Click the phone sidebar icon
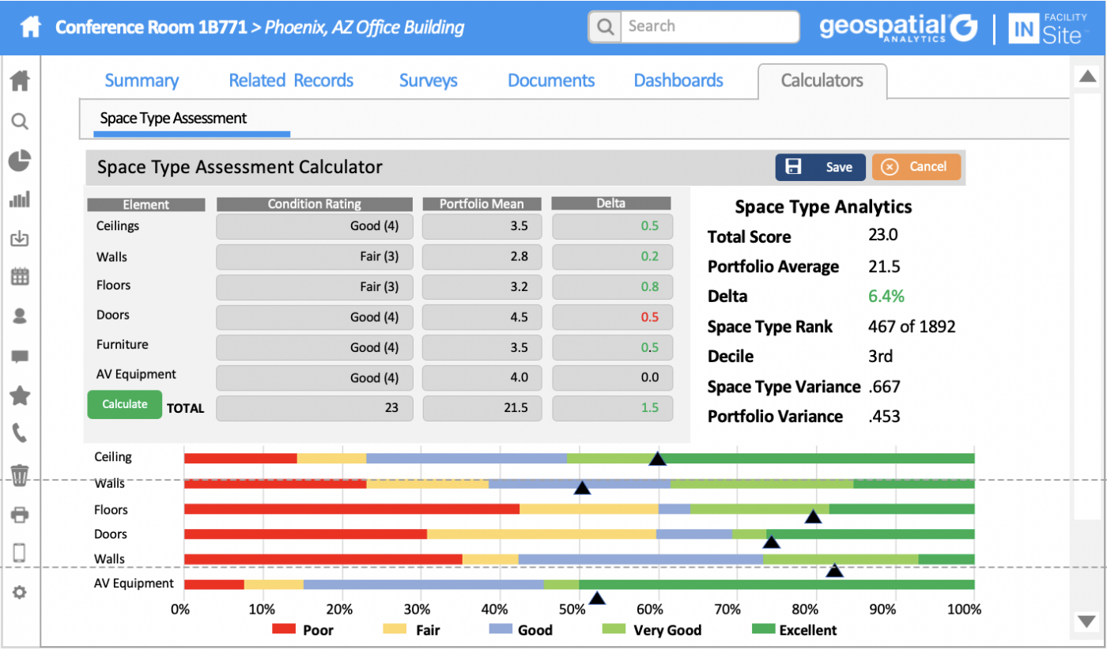 (x=20, y=433)
